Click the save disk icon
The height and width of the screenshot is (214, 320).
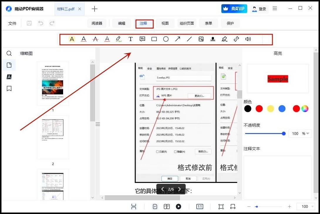click(29, 23)
